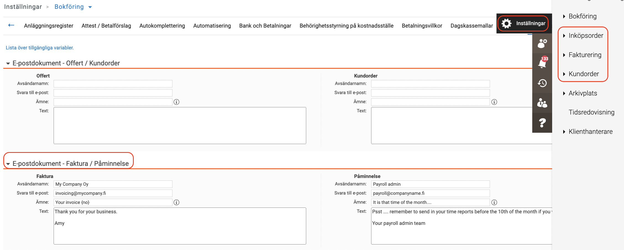Expand Klienthanterare in the right menu

pos(564,132)
